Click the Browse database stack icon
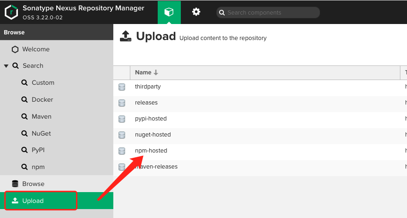The width and height of the screenshot is (407, 218). 15,184
